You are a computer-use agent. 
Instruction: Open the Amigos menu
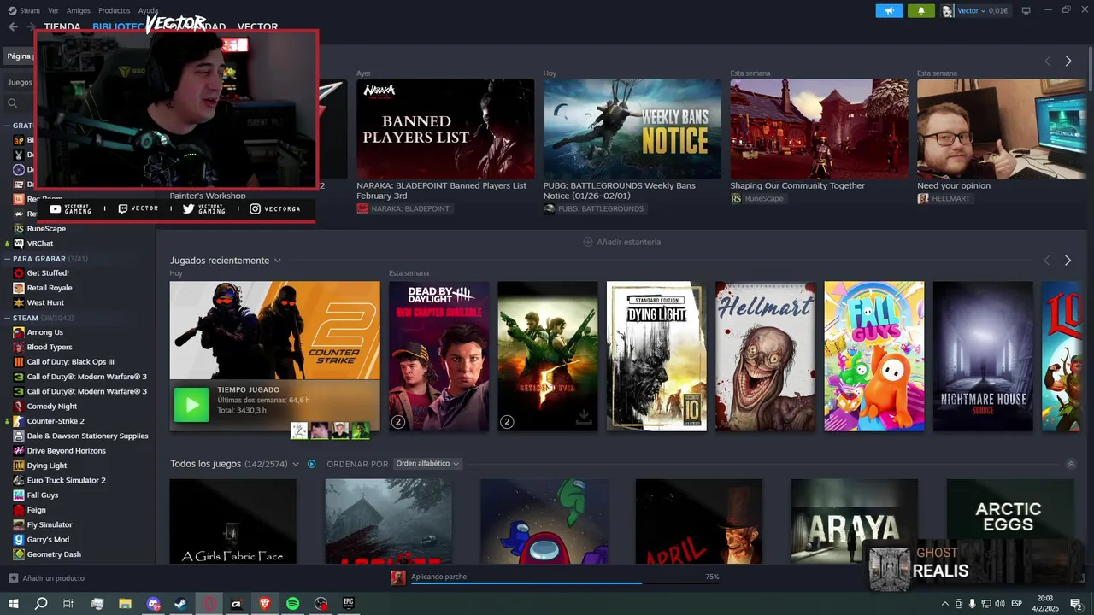point(79,11)
